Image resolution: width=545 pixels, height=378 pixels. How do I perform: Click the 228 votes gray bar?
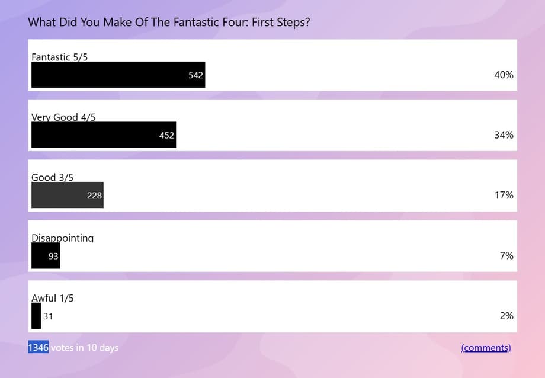(x=67, y=196)
